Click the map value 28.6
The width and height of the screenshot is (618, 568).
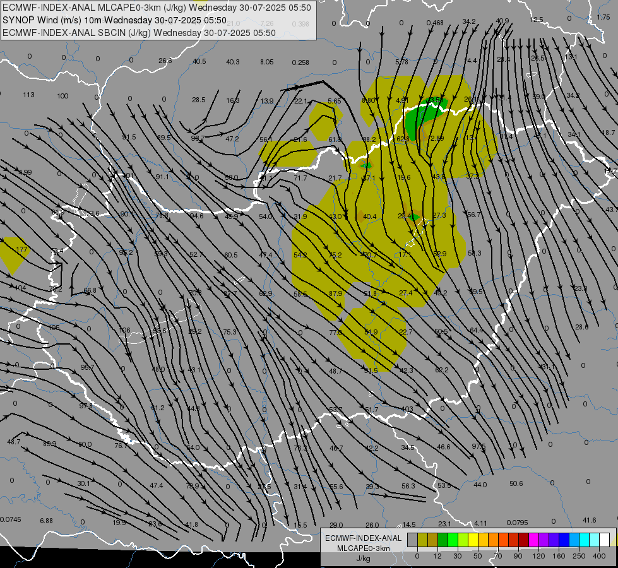tap(581, 327)
